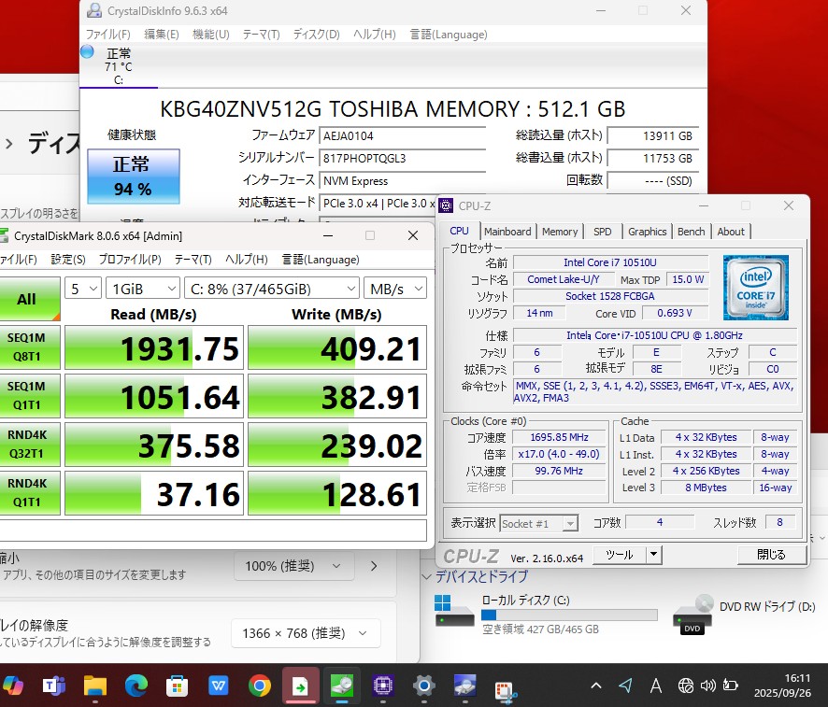Open the ディスク(D) menu in CrystalDiskInfo
Image resolution: width=828 pixels, height=707 pixels.
316,35
